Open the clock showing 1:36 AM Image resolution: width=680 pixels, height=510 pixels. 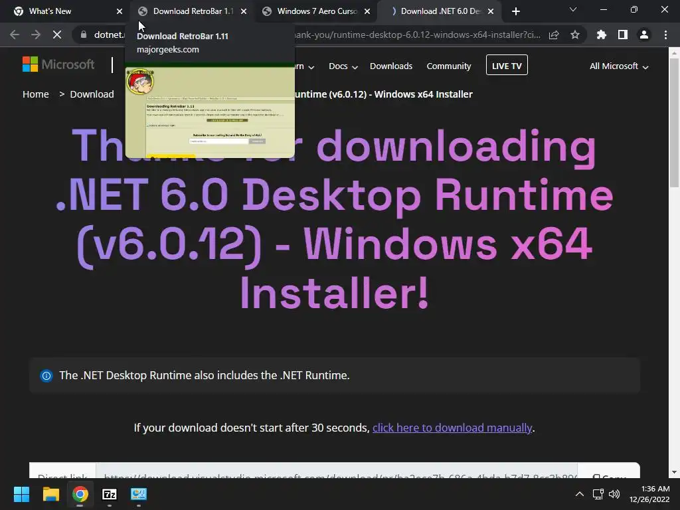tap(649, 494)
